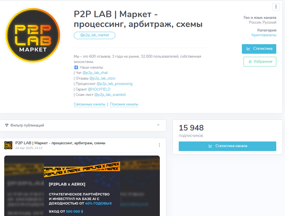Click the chart icon on the Статистика button

point(248,49)
